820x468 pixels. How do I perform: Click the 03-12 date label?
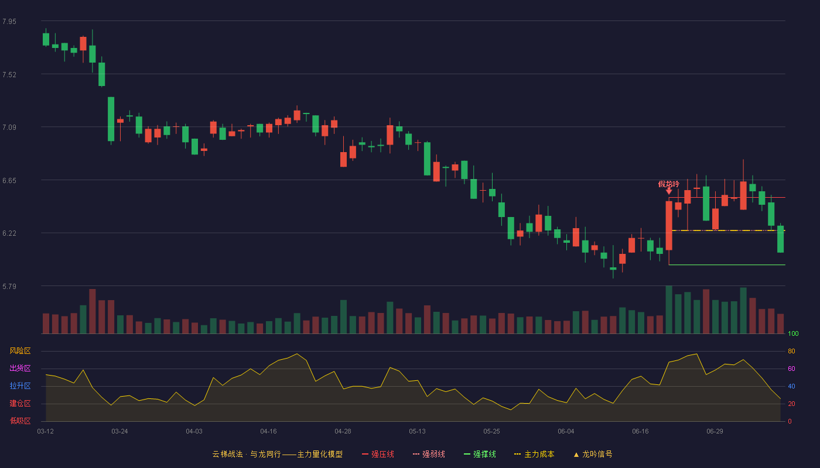coord(45,431)
